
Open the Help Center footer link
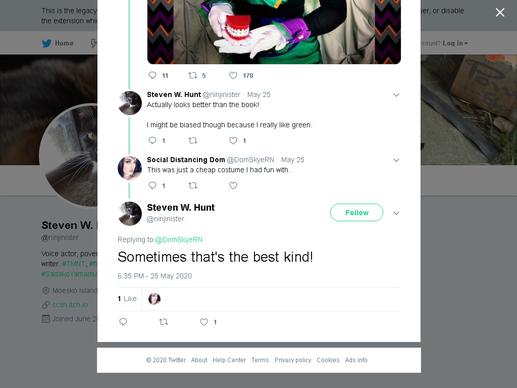tap(229, 360)
